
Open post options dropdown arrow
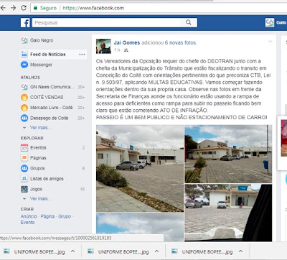coord(270,42)
